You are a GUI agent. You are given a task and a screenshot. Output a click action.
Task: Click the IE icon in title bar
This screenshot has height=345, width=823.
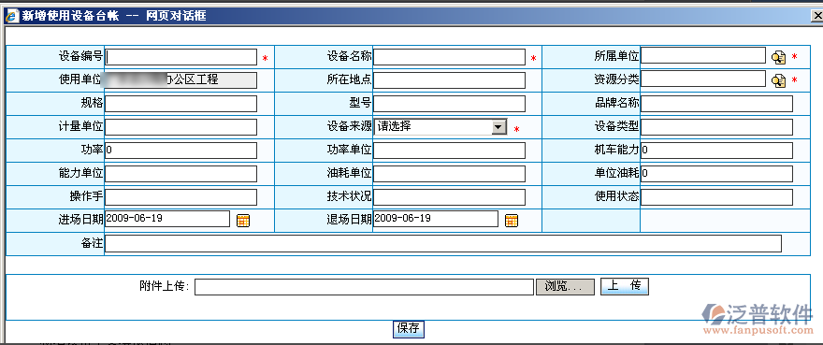[10, 16]
